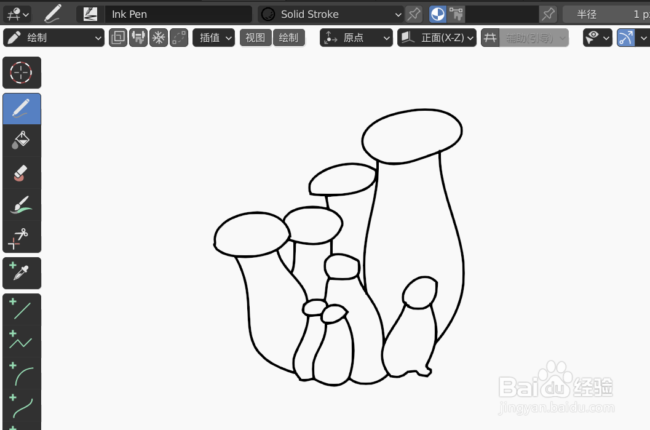
Task: Pick a color with the Eyedropper tool
Action: point(22,273)
